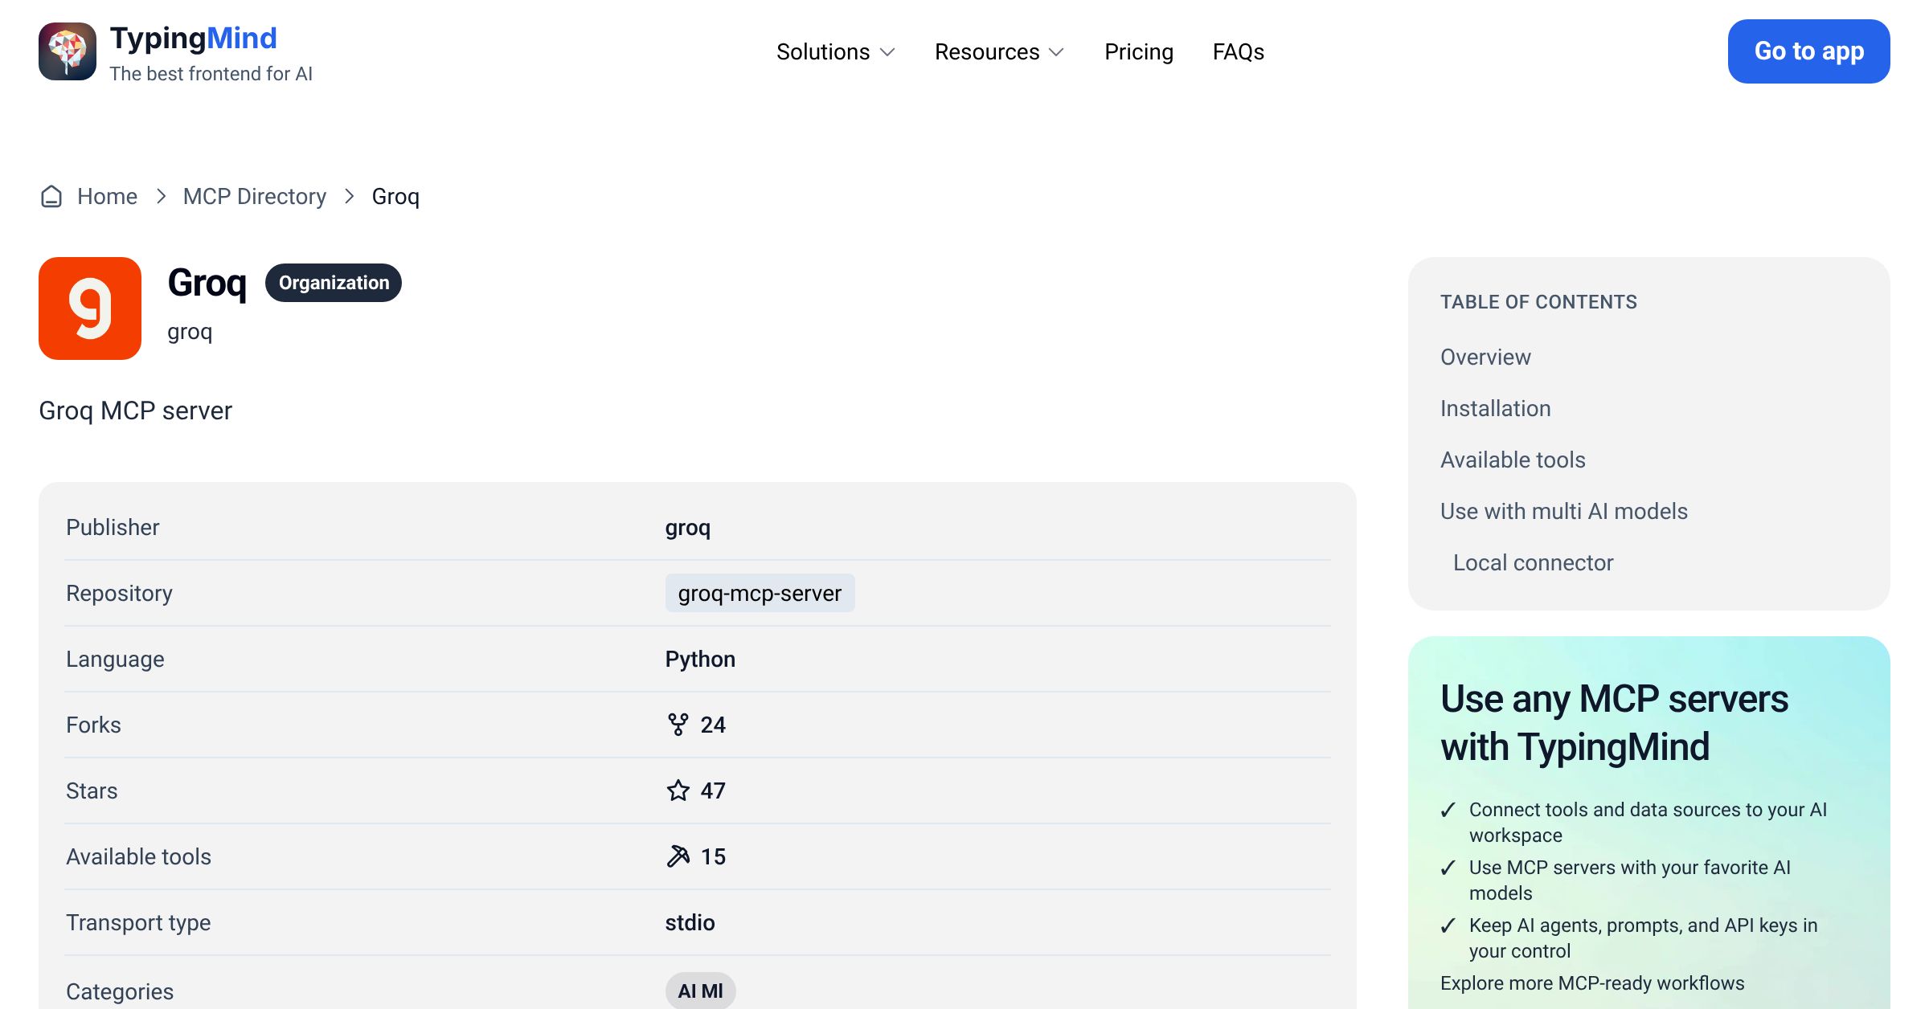Viewport: 1929px width, 1009px height.
Task: Click the home icon in breadcrumb
Action: [51, 197]
